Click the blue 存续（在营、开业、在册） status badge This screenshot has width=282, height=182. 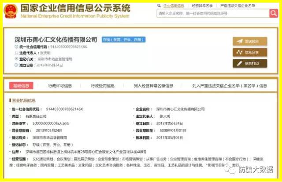[123, 40]
